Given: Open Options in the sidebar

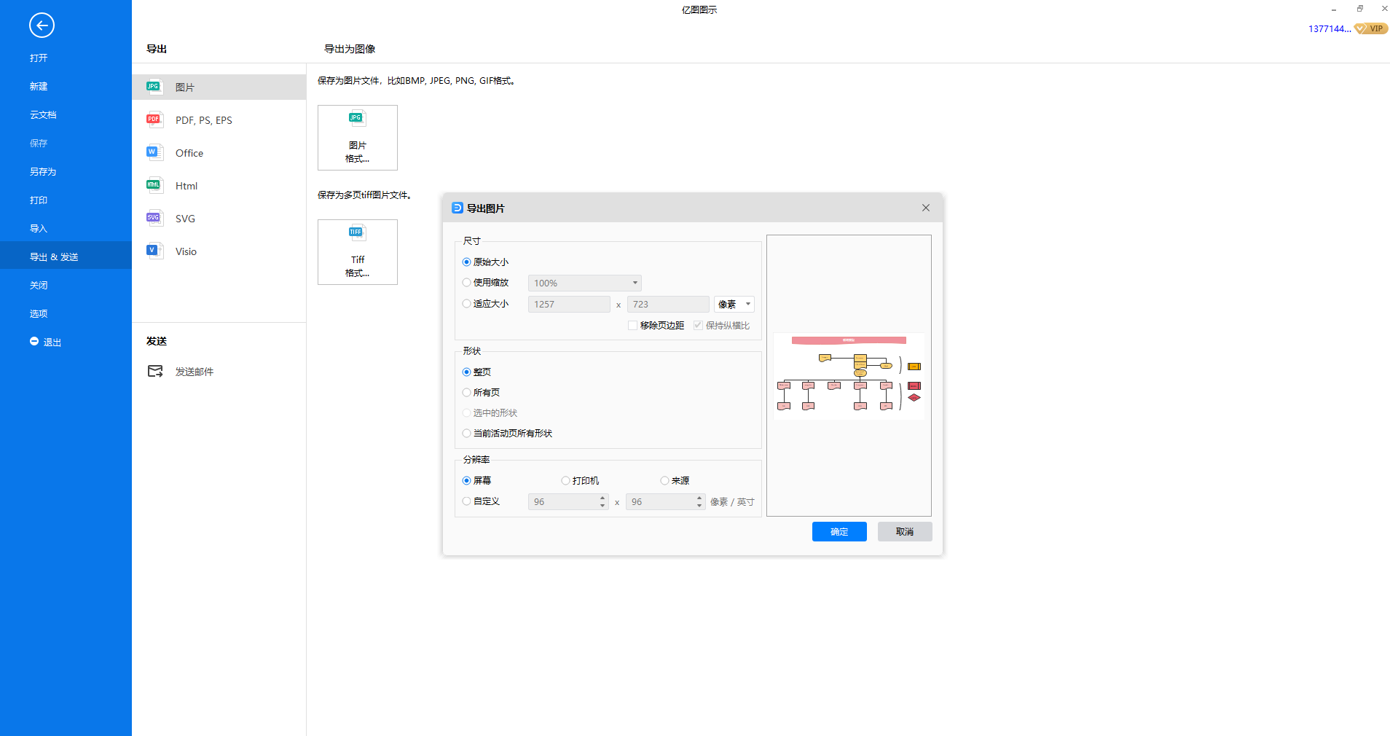Looking at the screenshot, I should pos(39,314).
